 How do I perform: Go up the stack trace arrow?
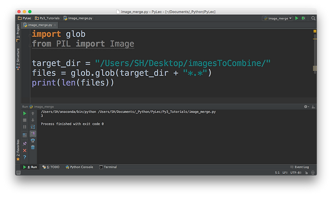click(33, 113)
